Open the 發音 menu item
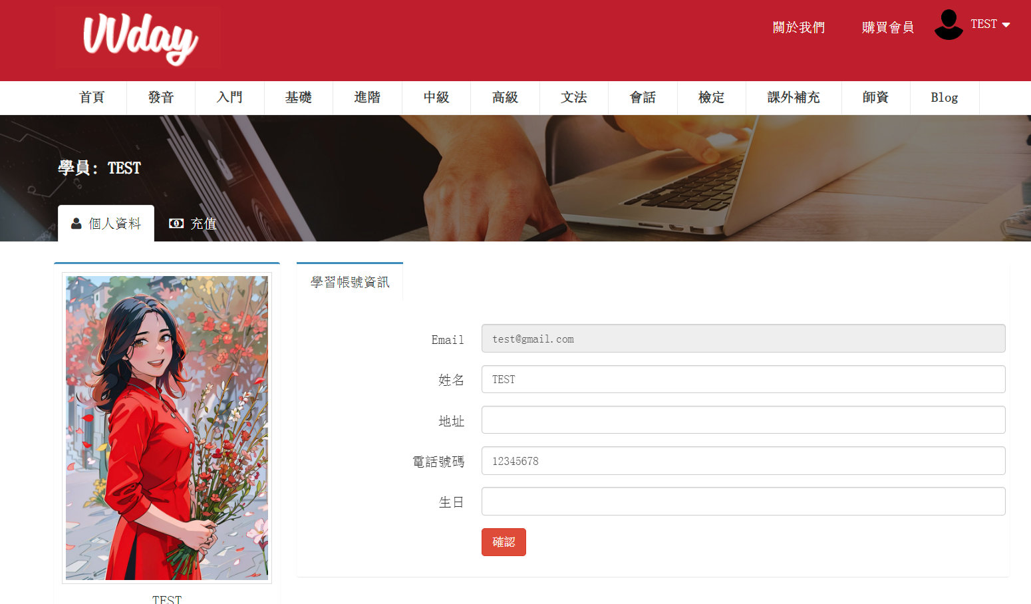The height and width of the screenshot is (604, 1031). [161, 98]
